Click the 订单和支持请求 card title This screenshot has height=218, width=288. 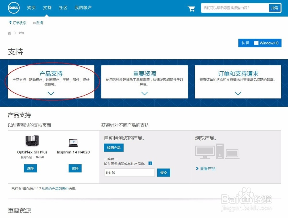coord(238,74)
